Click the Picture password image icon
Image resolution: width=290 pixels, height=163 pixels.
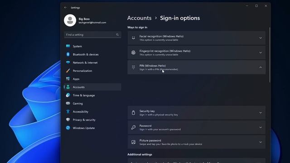(x=133, y=142)
